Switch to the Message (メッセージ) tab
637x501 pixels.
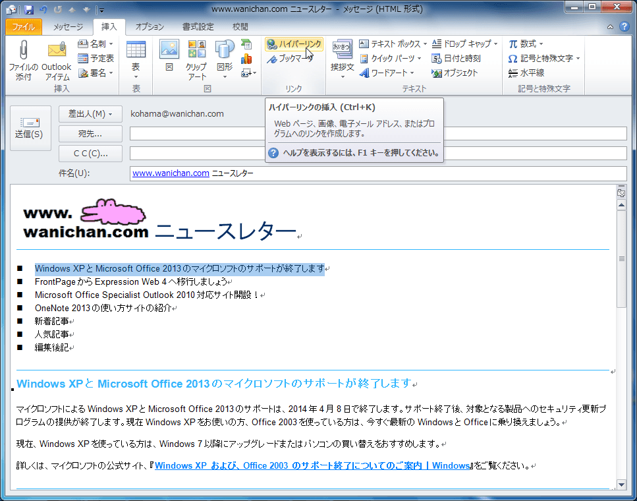point(68,27)
